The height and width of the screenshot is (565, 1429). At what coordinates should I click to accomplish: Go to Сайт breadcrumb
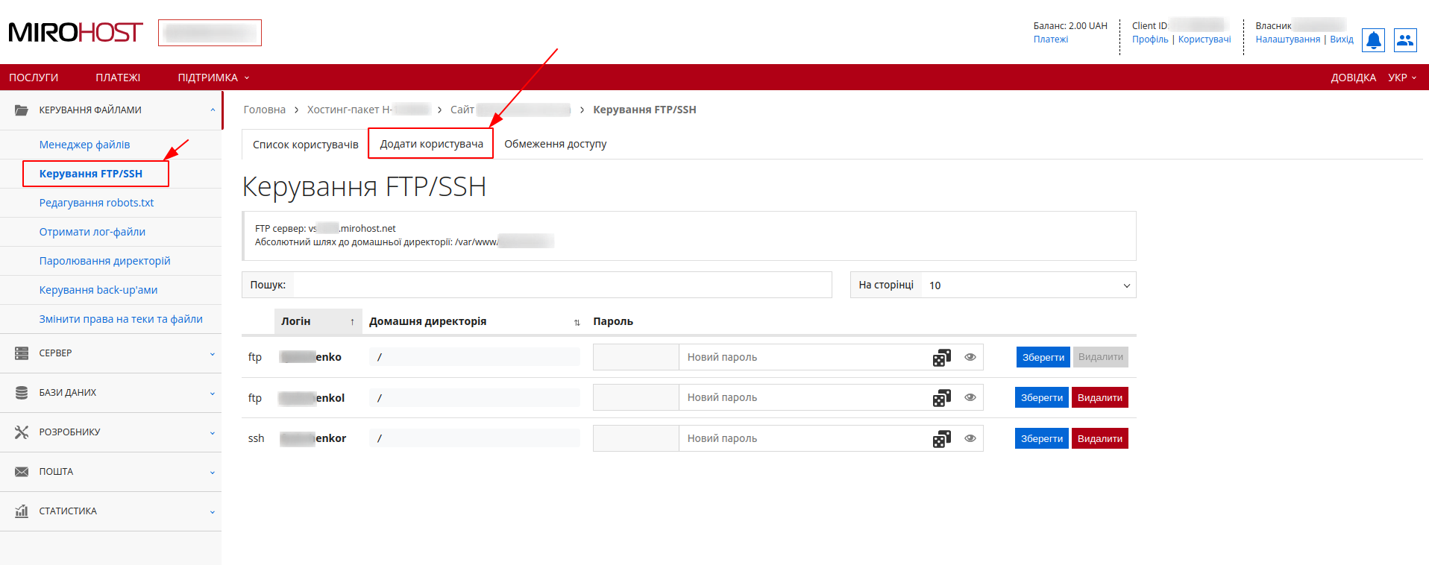click(x=510, y=110)
